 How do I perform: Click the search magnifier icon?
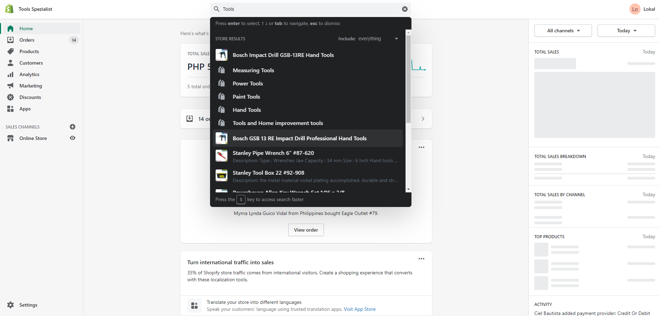tap(217, 9)
